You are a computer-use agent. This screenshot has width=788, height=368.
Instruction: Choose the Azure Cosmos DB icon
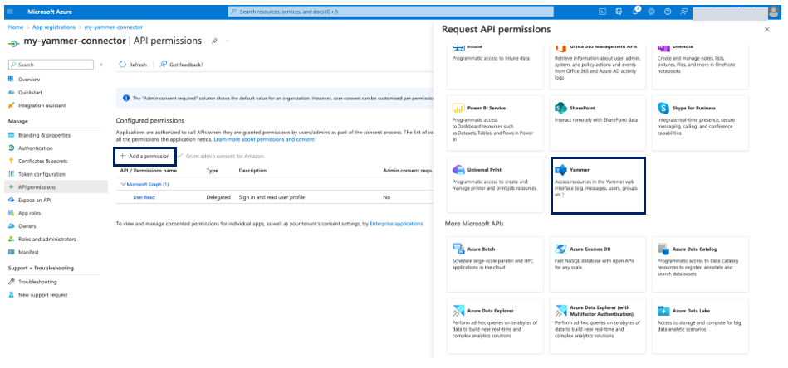point(560,249)
